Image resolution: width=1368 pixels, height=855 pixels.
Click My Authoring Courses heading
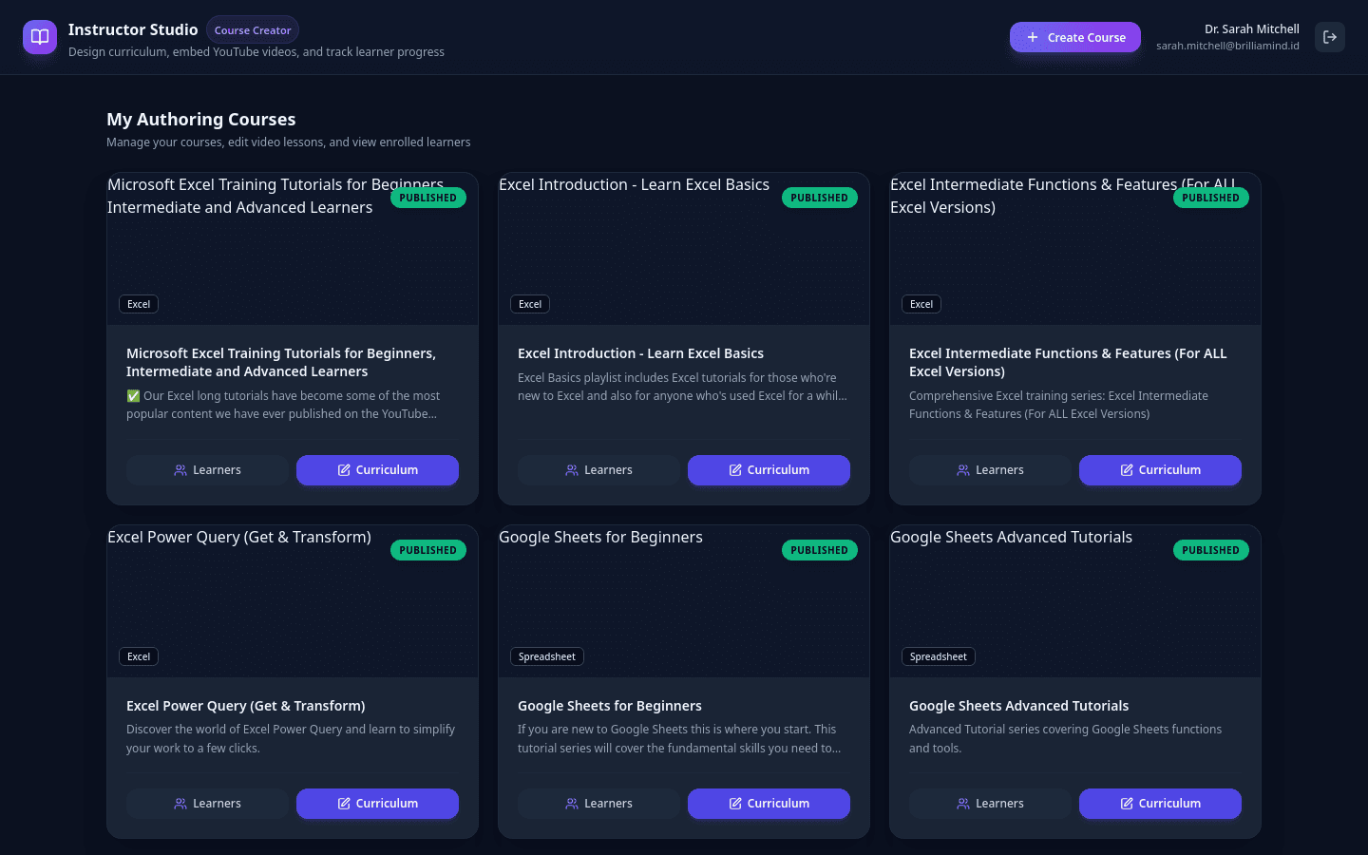click(201, 120)
